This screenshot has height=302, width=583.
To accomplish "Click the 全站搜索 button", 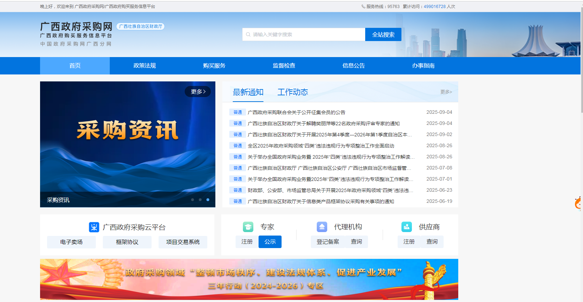I will (x=383, y=34).
